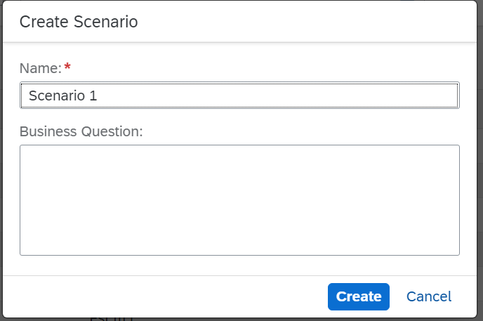The image size is (483, 321).
Task: Dismiss dialog using the Cancel link
Action: pos(428,296)
